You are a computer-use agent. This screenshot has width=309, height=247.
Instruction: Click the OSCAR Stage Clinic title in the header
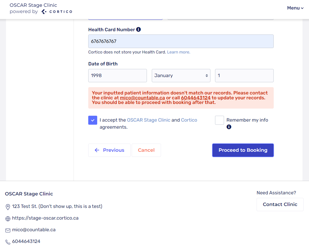[33, 5]
